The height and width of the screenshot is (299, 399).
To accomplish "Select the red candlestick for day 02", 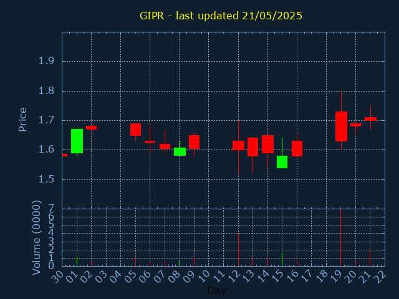I will tap(92, 128).
